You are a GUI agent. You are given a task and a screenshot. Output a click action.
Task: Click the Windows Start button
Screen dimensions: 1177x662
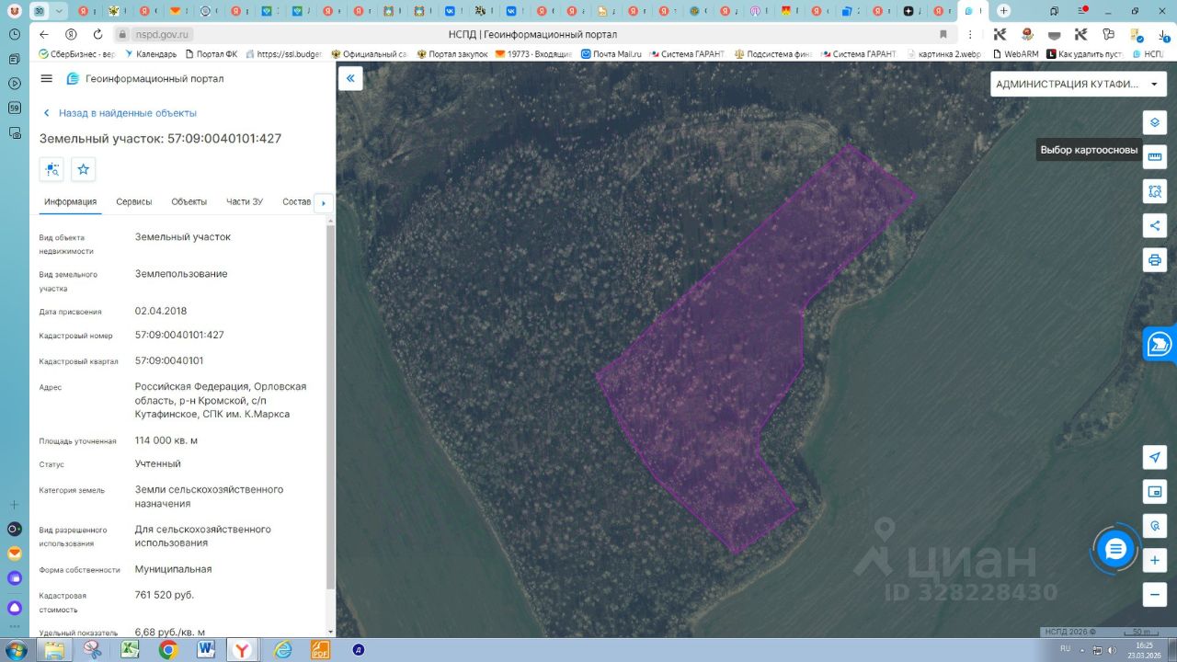(16, 650)
